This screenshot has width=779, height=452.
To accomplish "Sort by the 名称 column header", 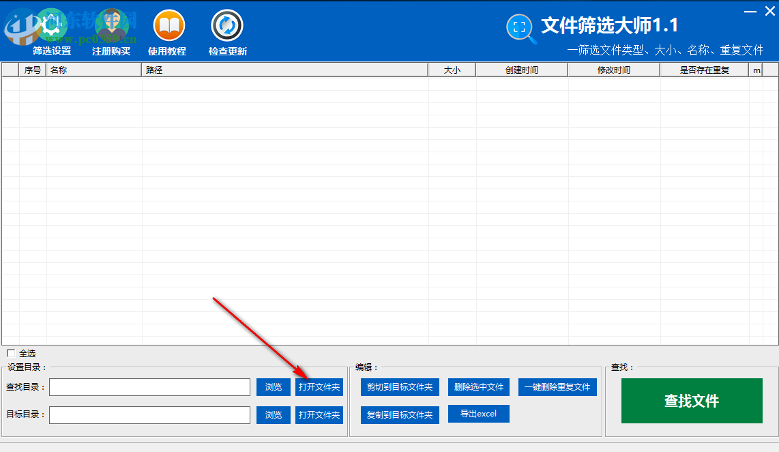I will 94,70.
